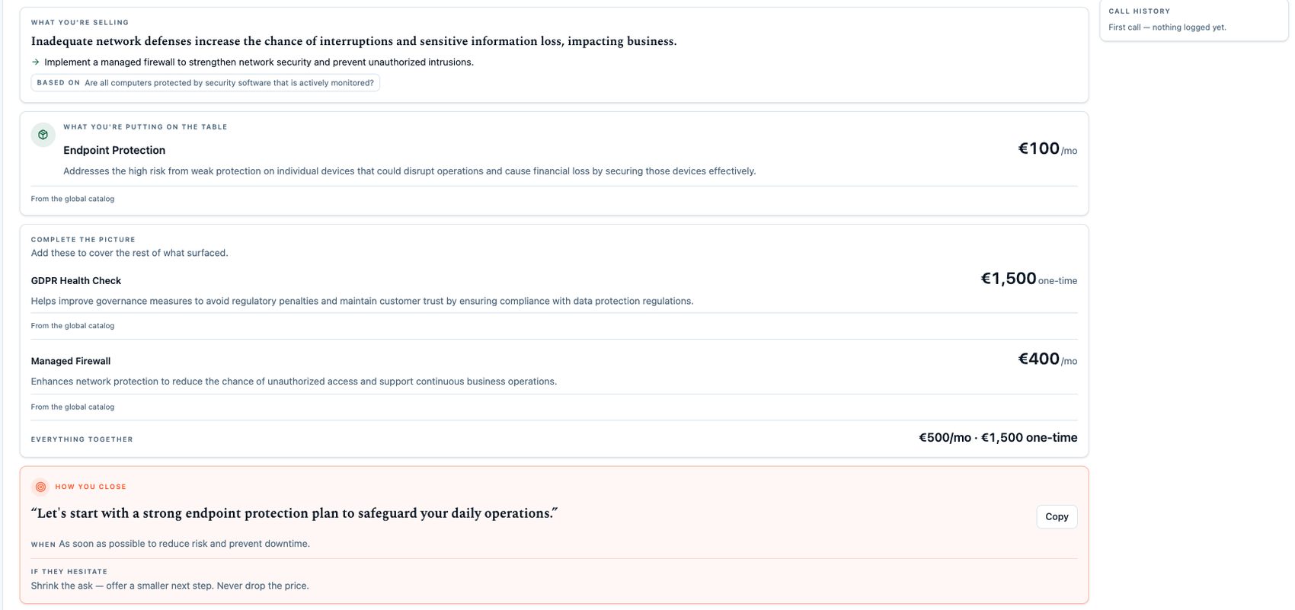Image resolution: width=1295 pixels, height=610 pixels.
Task: Click the How You Close target icon
Action: tap(41, 487)
